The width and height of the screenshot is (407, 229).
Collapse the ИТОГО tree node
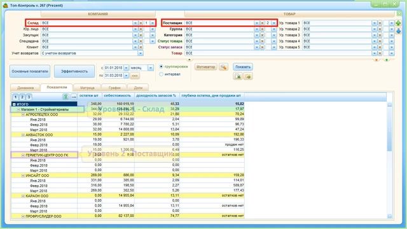pos(14,104)
